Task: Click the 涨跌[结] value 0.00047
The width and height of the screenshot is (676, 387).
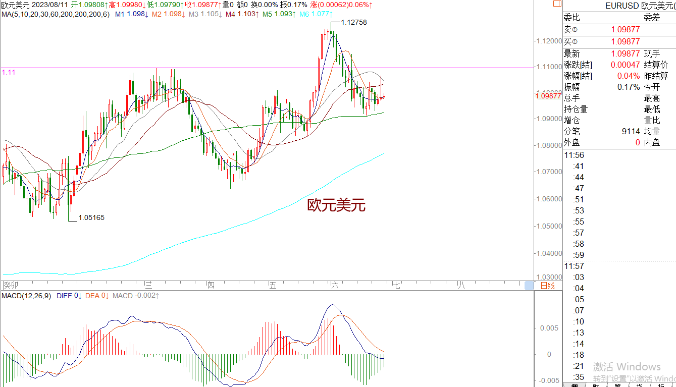Action: [626, 65]
